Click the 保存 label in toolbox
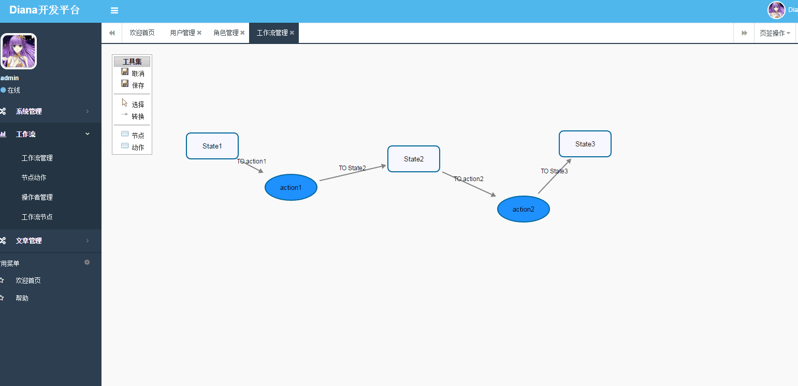 138,85
